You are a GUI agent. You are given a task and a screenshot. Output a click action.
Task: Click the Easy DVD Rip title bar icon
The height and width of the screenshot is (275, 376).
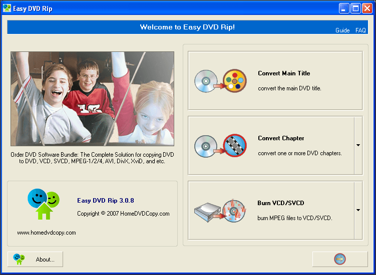(7, 8)
